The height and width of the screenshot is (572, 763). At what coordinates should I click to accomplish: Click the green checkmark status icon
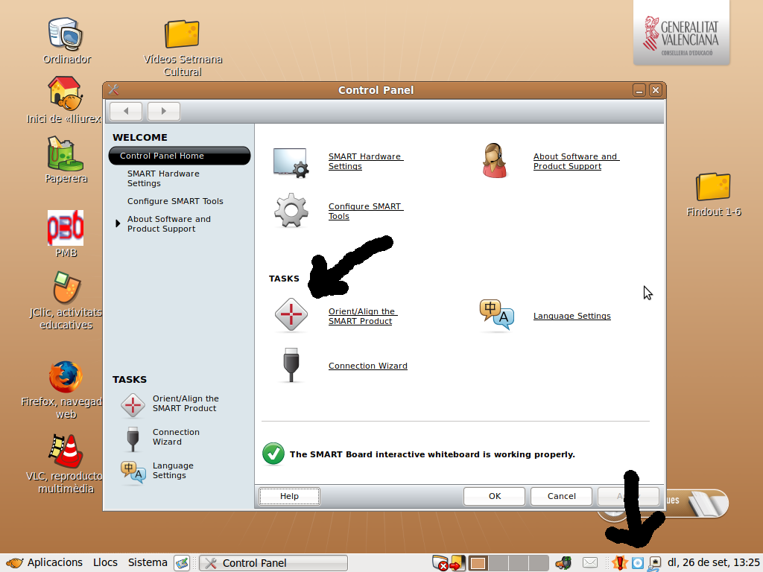pyautogui.click(x=273, y=454)
